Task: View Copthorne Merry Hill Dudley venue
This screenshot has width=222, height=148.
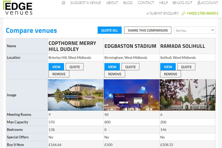Action: pyautogui.click(x=56, y=67)
